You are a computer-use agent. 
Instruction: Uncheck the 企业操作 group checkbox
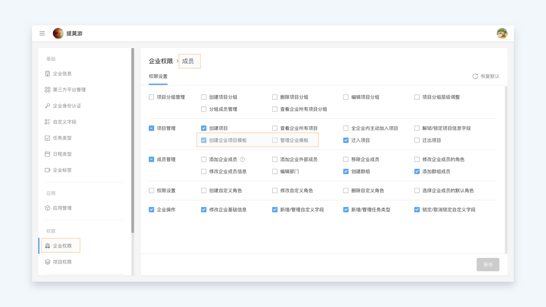point(152,210)
